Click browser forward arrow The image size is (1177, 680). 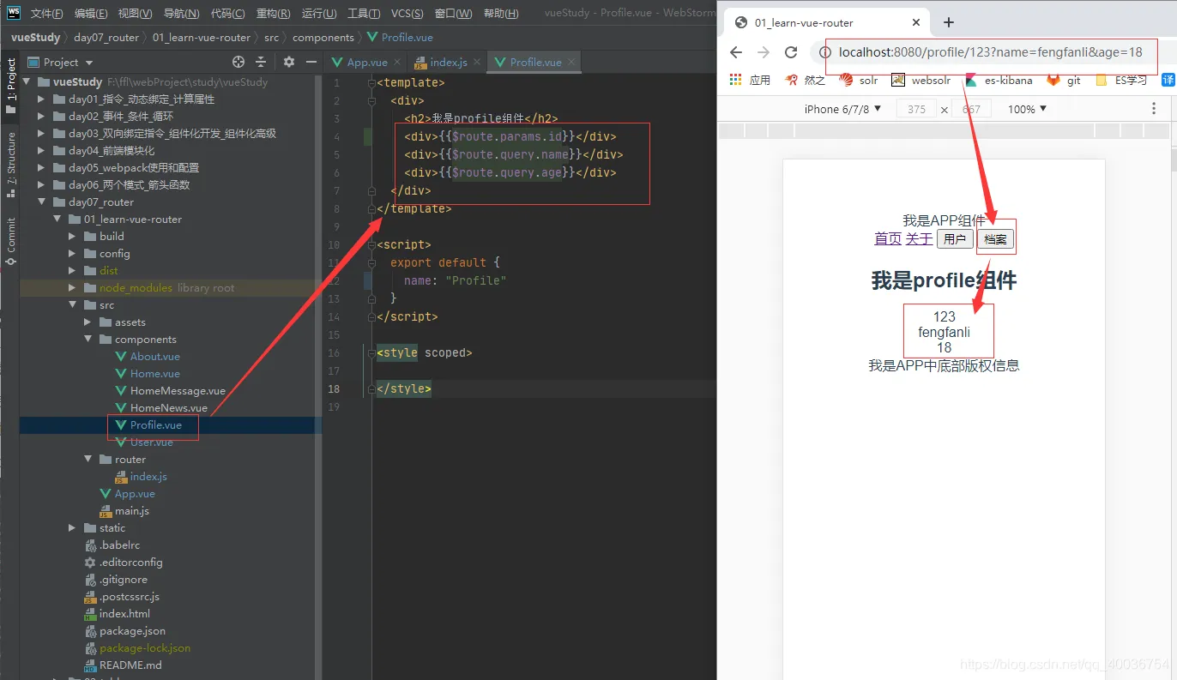[x=764, y=52]
